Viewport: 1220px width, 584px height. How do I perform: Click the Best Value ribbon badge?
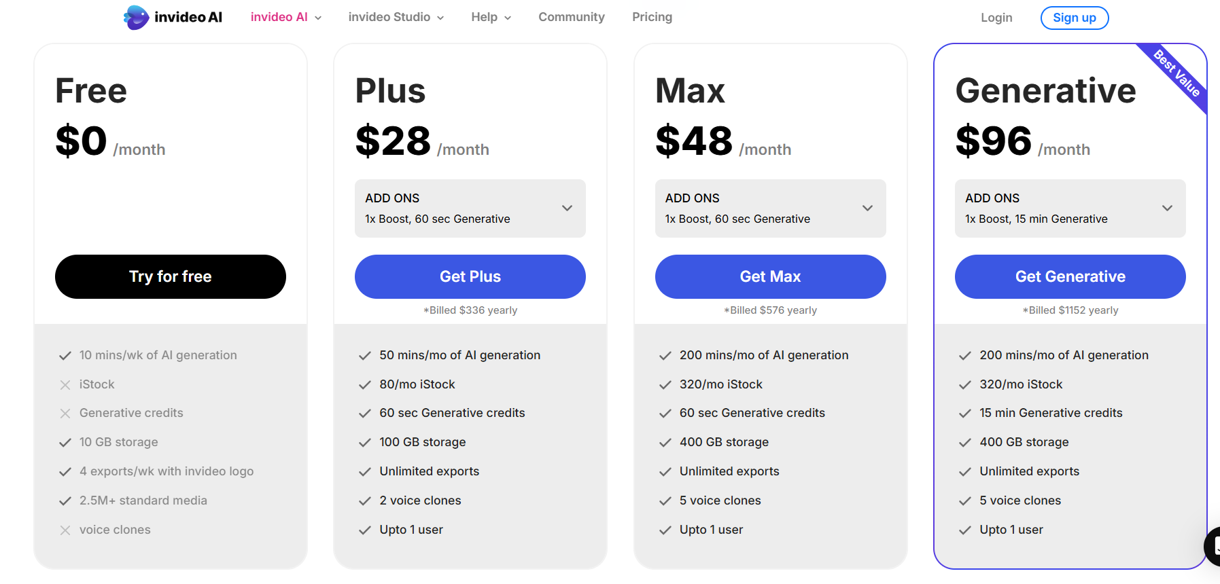[1177, 73]
